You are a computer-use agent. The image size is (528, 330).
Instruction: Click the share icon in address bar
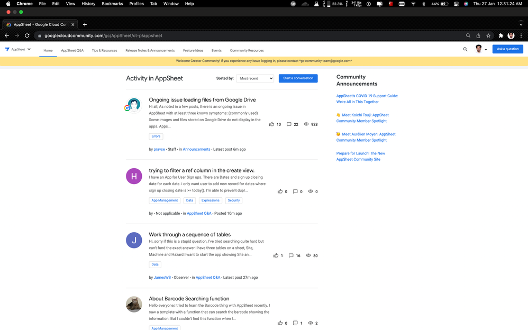pos(478,35)
